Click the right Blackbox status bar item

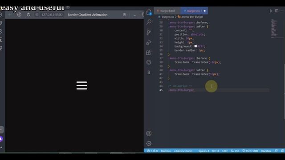[266, 151]
